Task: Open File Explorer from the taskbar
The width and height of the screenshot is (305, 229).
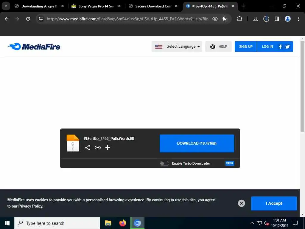Action: pyautogui.click(x=108, y=223)
